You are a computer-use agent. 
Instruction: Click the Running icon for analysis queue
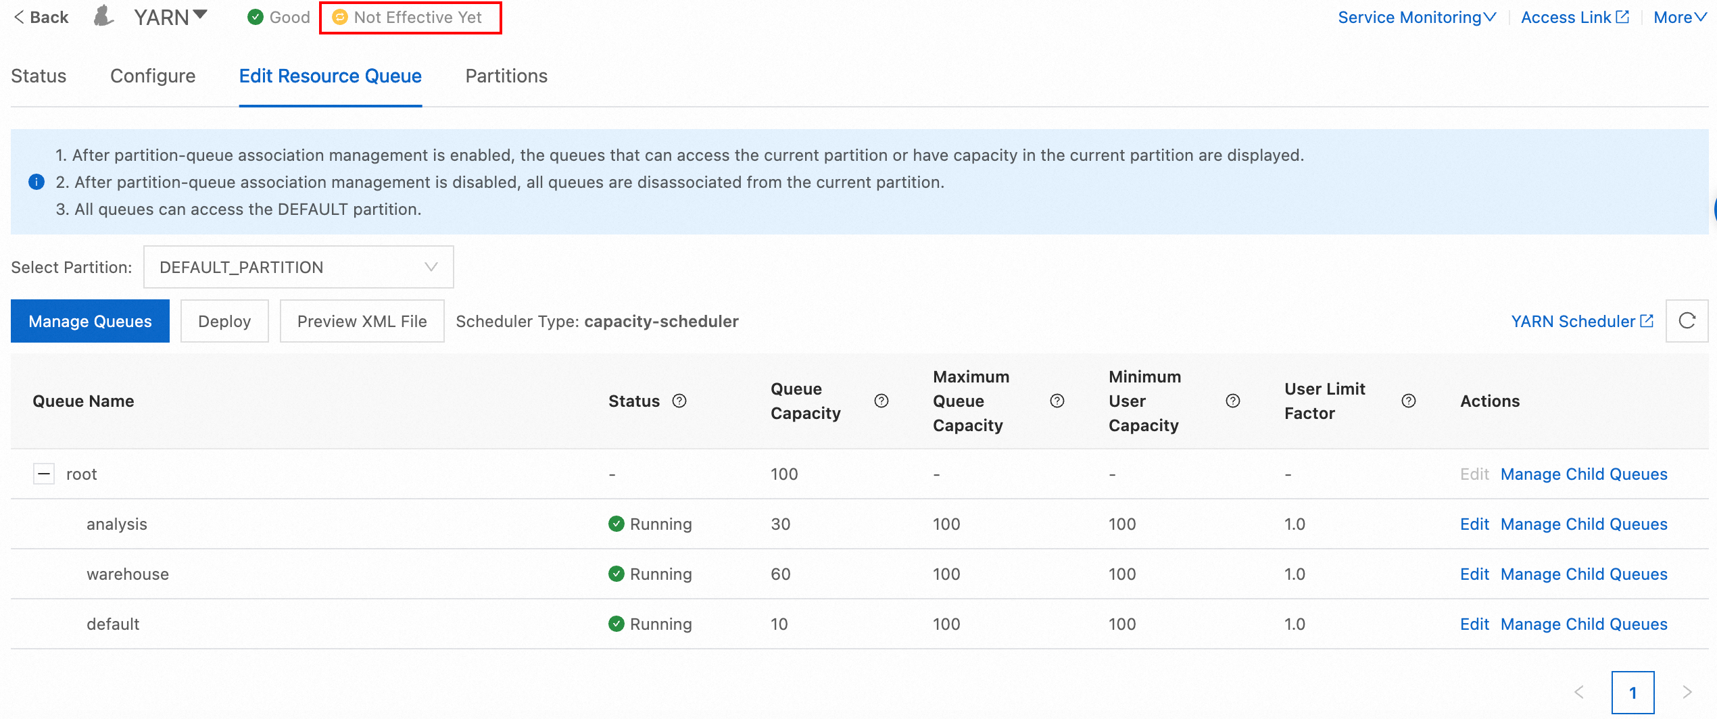point(616,524)
